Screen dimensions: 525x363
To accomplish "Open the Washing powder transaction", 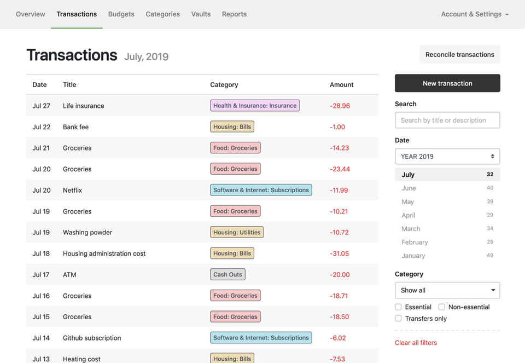I will click(87, 232).
